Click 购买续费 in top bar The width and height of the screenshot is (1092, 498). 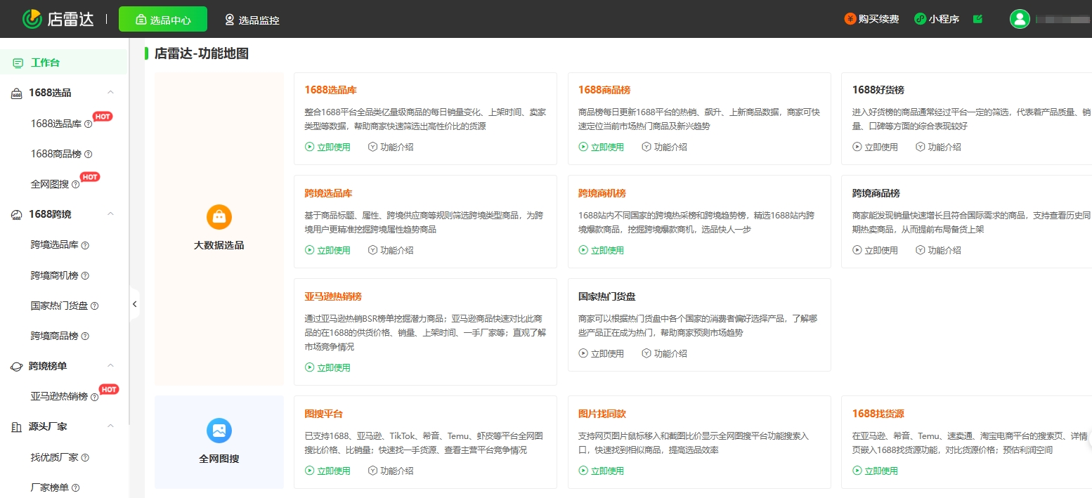click(871, 19)
